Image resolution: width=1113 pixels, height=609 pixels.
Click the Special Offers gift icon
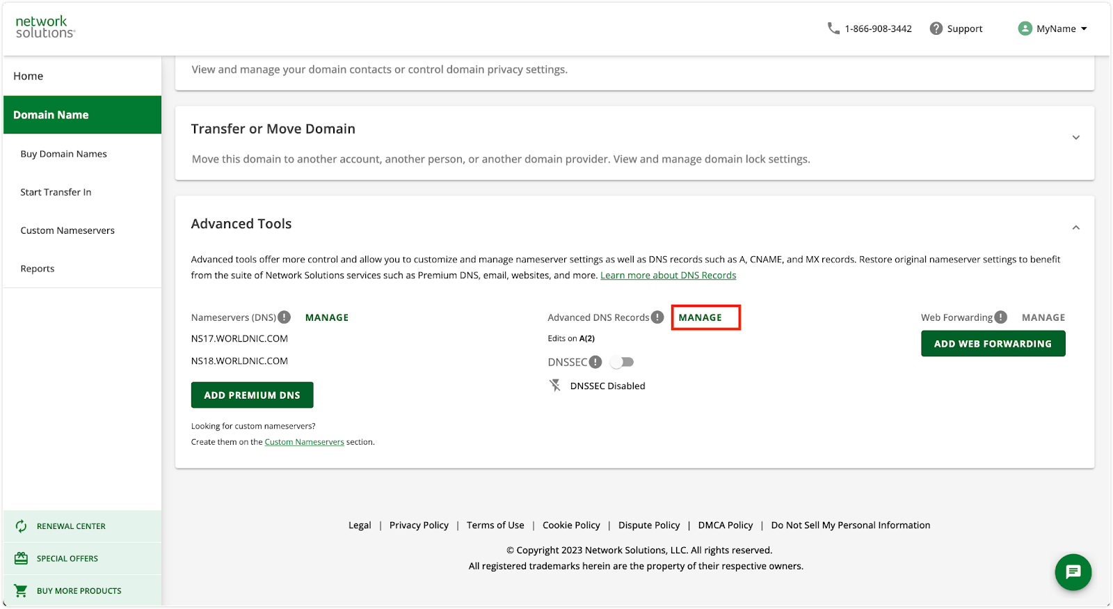click(22, 558)
